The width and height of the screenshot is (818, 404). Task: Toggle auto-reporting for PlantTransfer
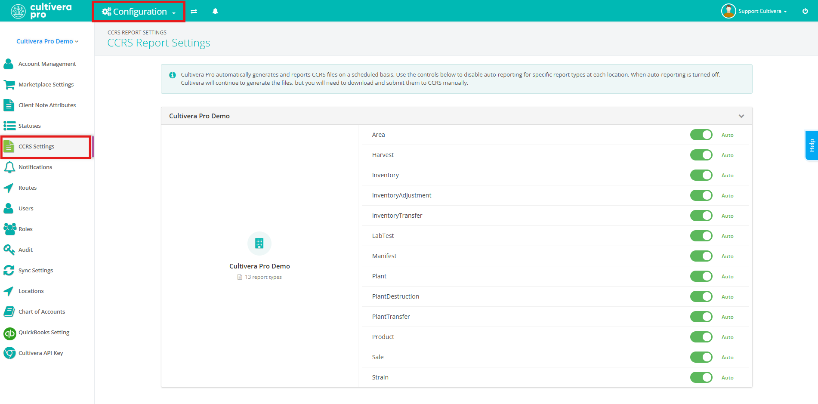point(701,317)
